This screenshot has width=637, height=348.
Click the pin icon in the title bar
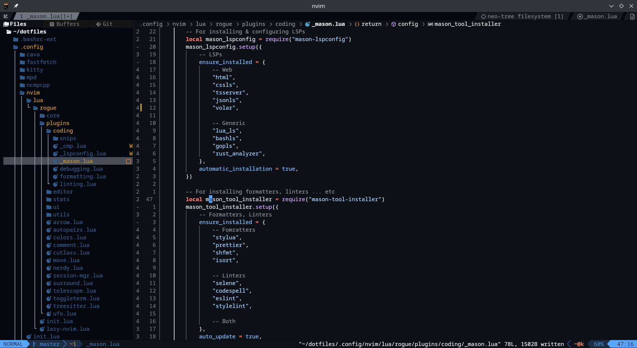click(x=16, y=6)
